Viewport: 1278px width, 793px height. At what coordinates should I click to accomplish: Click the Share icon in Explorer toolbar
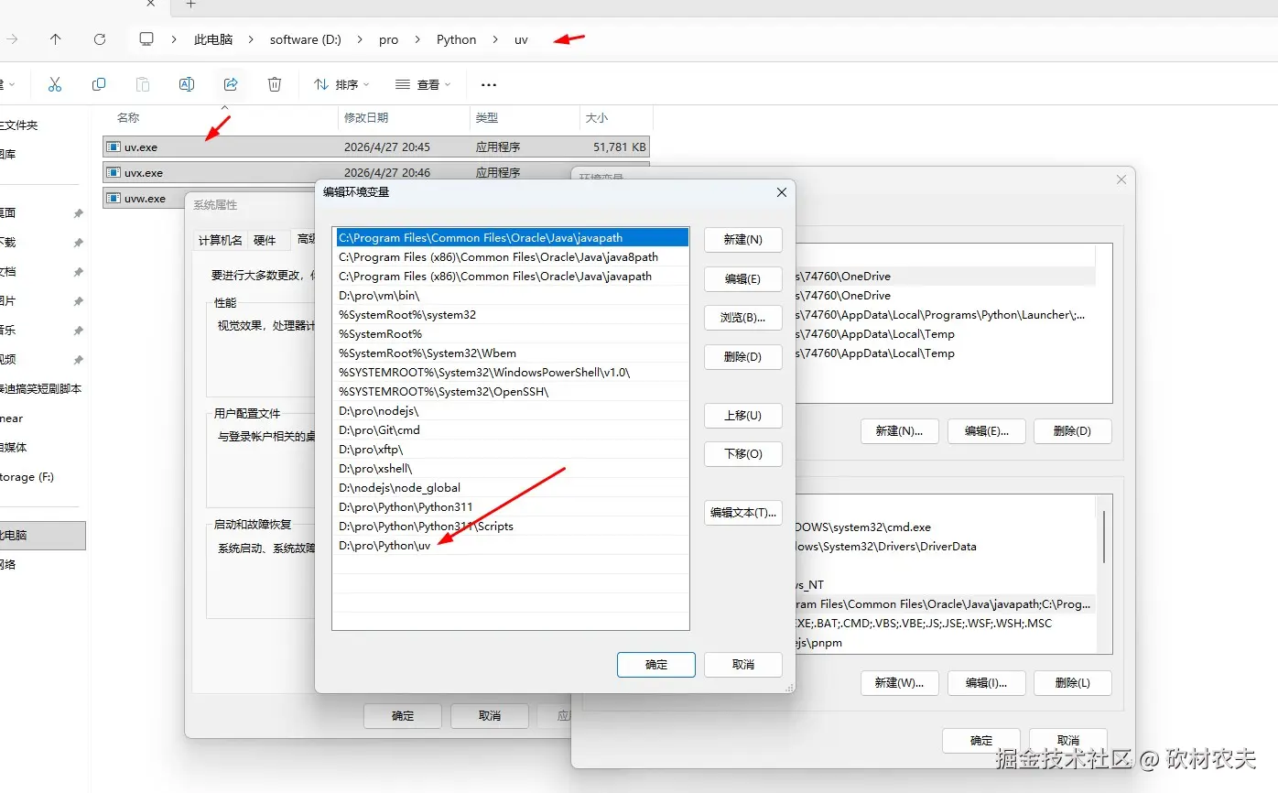point(231,84)
